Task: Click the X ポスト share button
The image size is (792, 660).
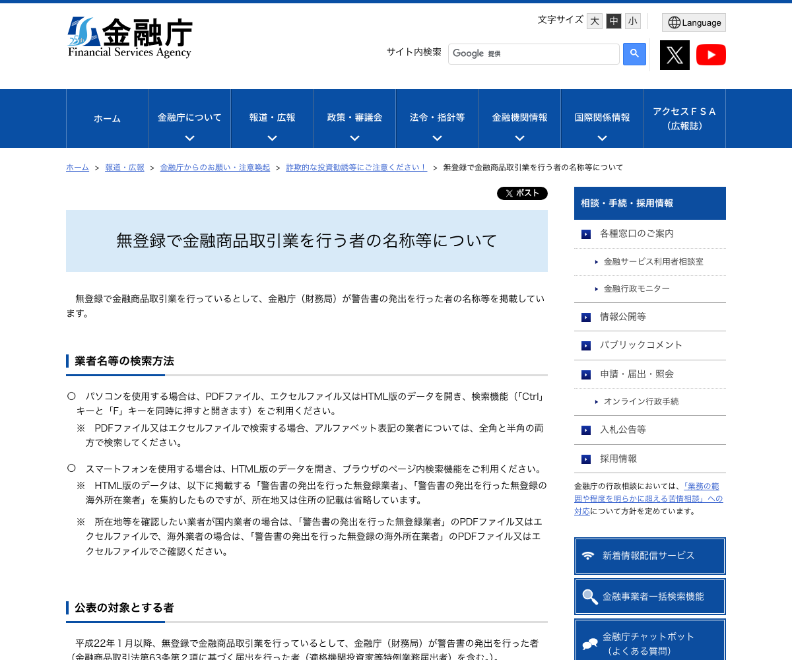Action: pyautogui.click(x=522, y=193)
